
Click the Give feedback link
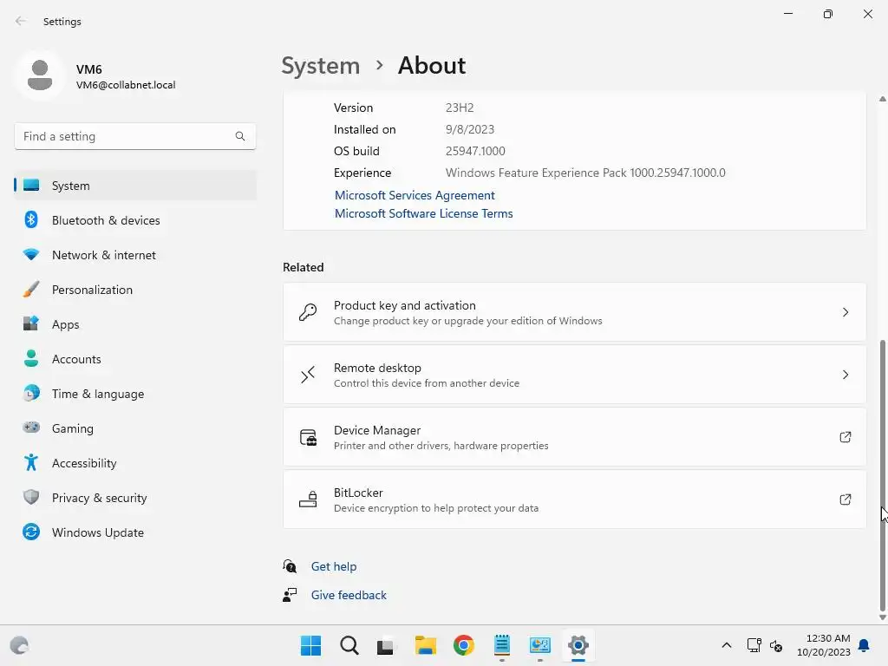pyautogui.click(x=349, y=595)
